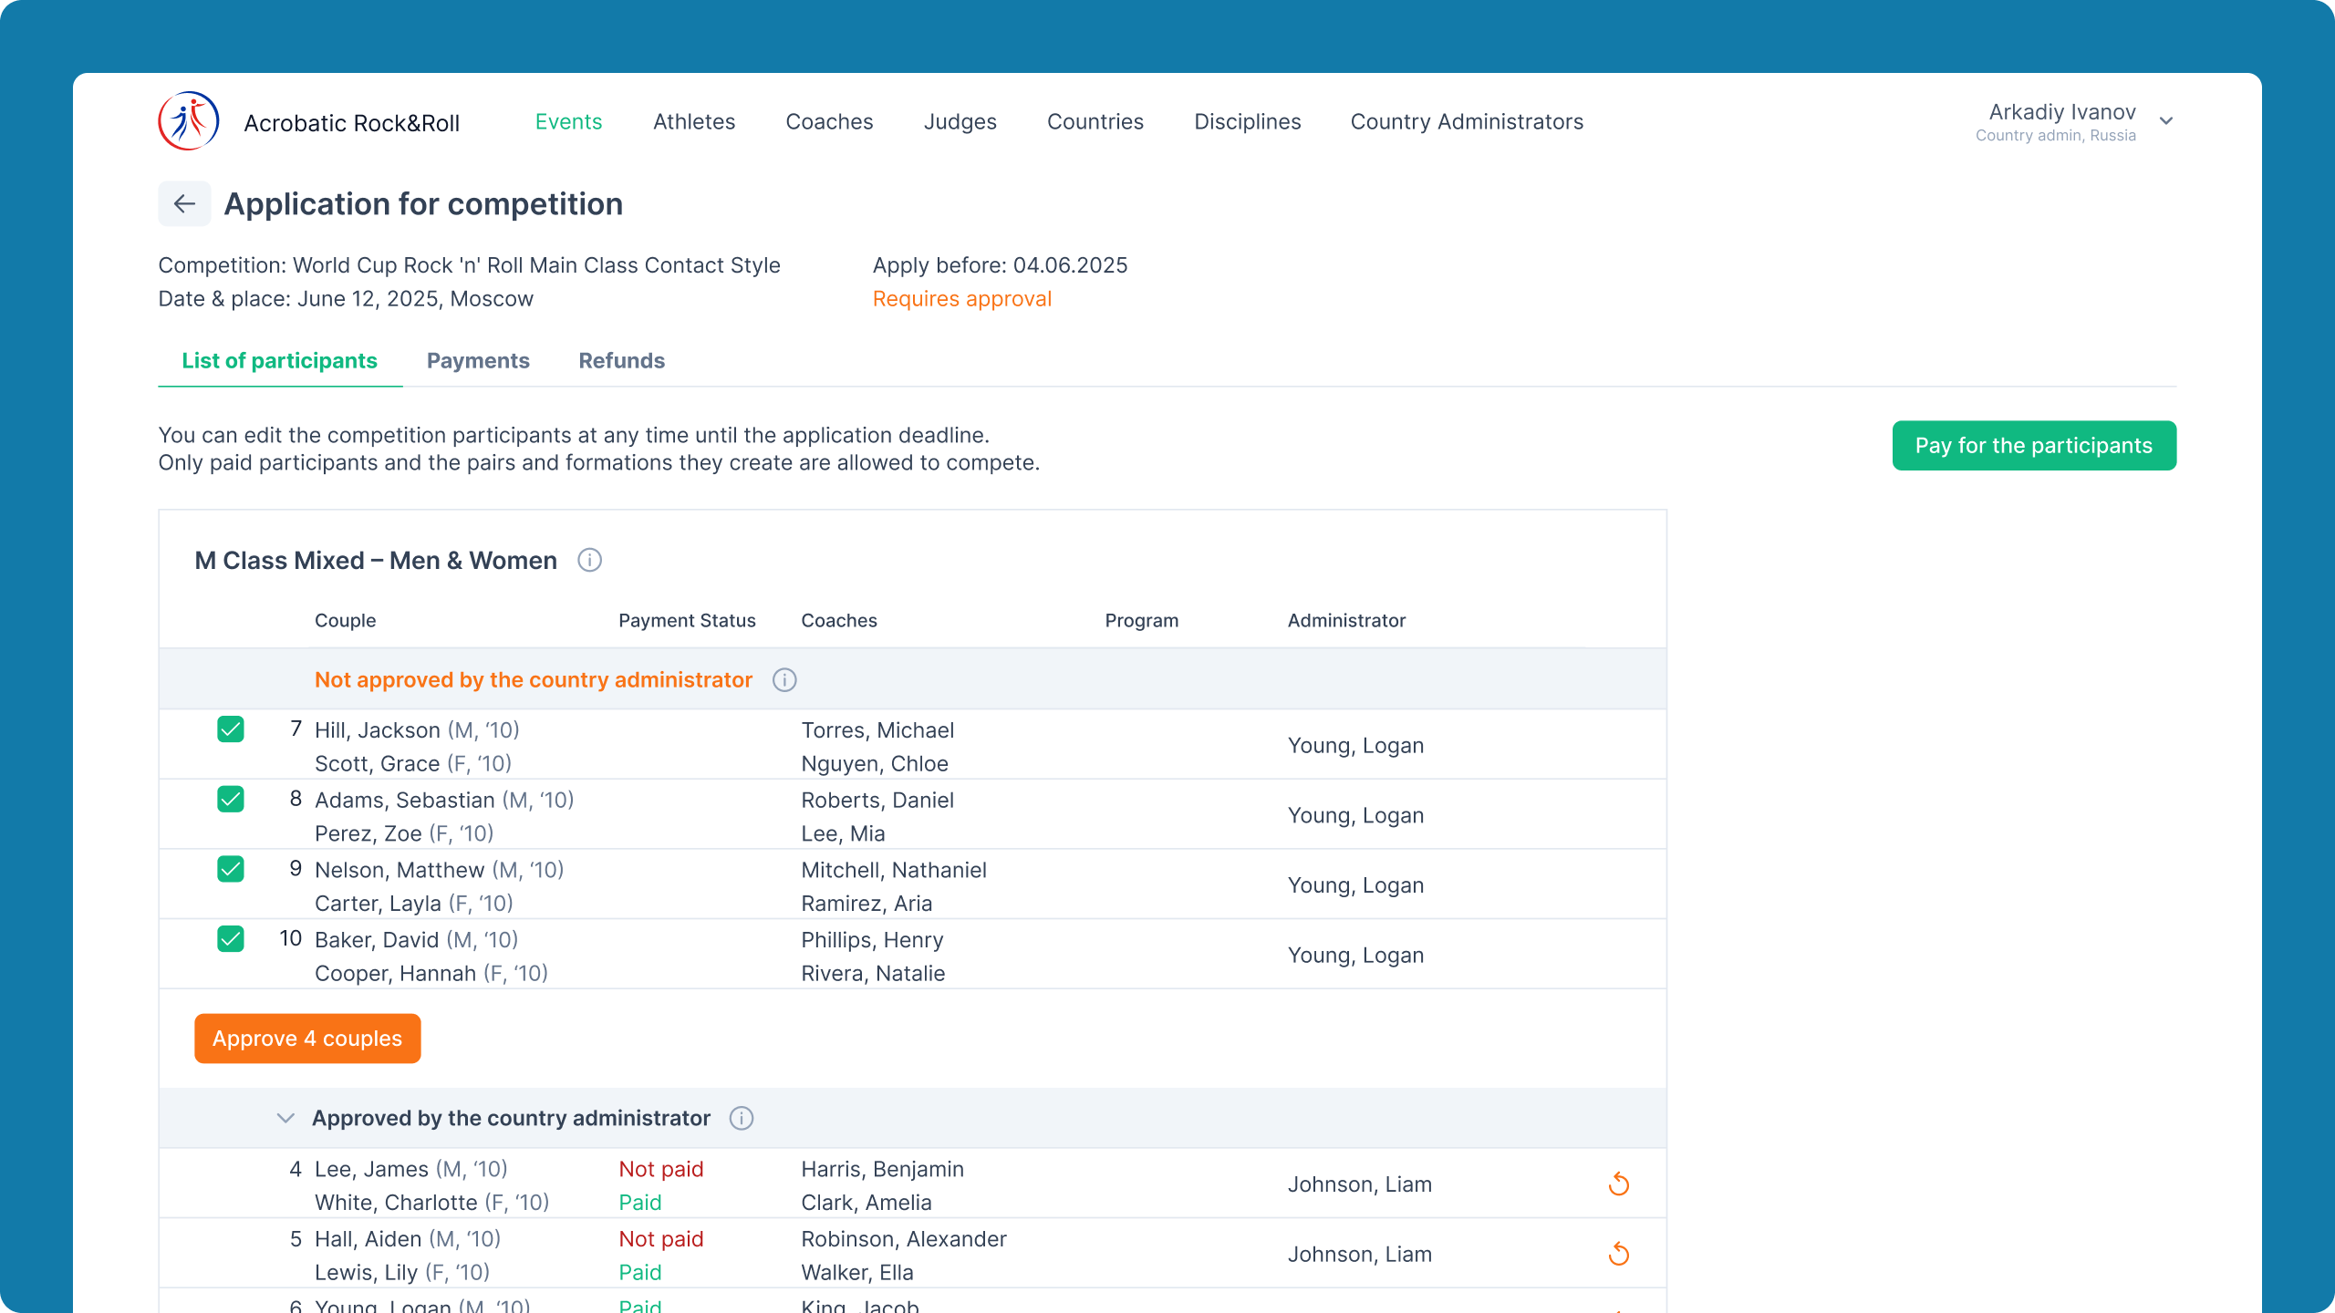This screenshot has height=1313, width=2335.
Task: Click the Acrobatic Rock&Roll logo
Action: pos(189,121)
